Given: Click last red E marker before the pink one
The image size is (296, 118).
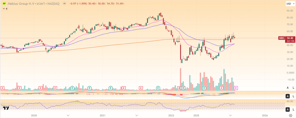Looking at the screenshot, I should [221, 88].
